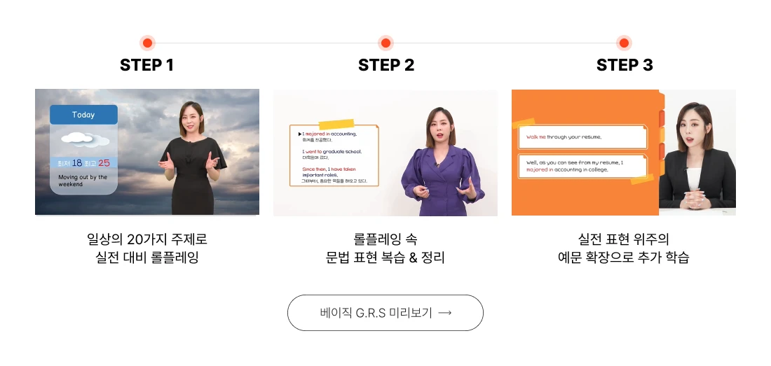The height and width of the screenshot is (366, 771).
Task: Click the red dot above STEP 2
Action: tap(385, 43)
